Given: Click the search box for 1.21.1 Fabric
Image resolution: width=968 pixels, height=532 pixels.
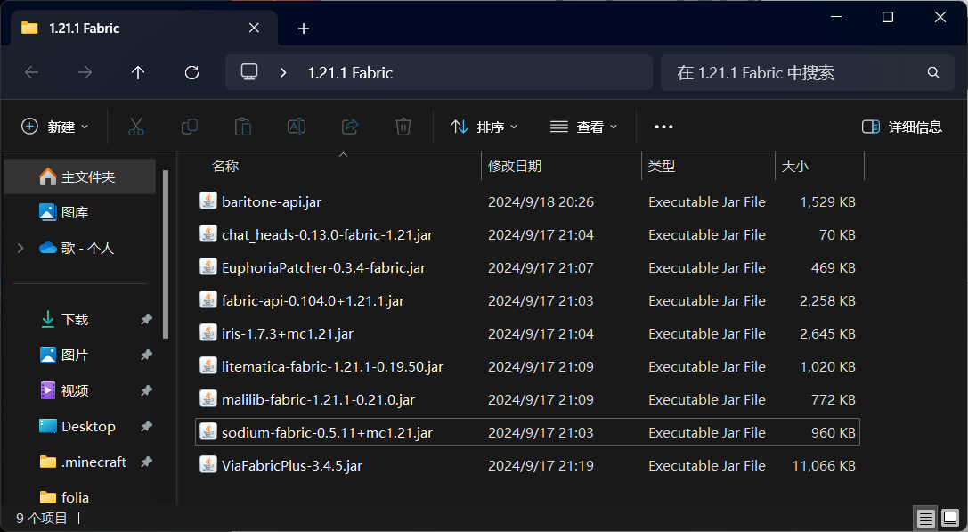Looking at the screenshot, I should [793, 73].
